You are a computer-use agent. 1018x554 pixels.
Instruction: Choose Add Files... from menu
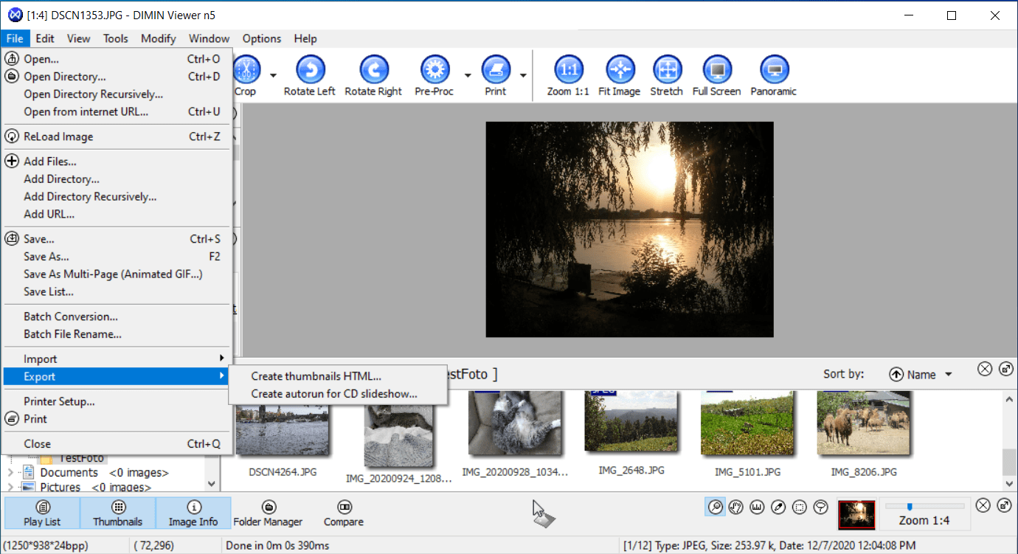click(x=117, y=162)
